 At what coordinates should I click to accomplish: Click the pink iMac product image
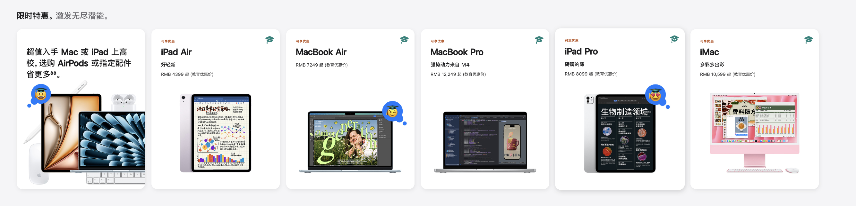point(755,133)
